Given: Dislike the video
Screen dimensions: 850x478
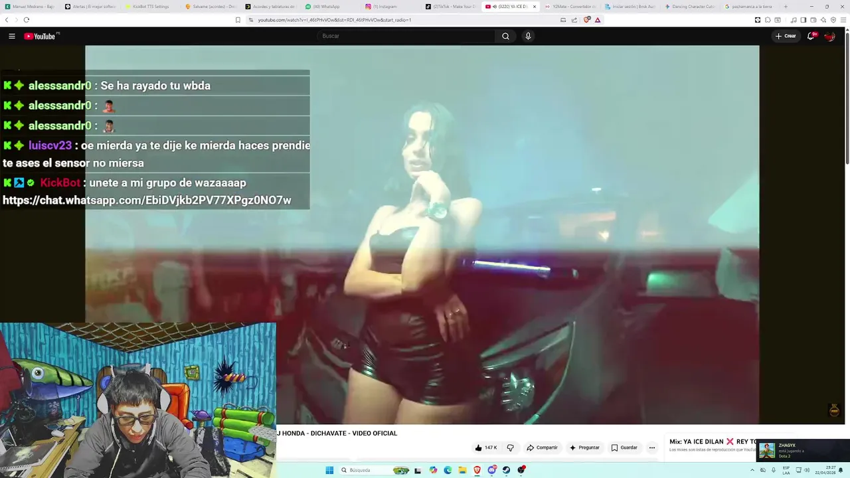Looking at the screenshot, I should tap(510, 447).
